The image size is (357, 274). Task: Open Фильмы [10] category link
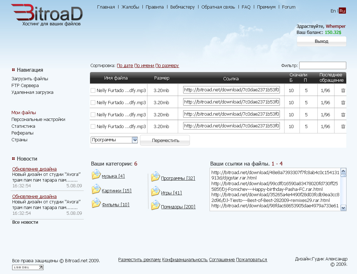(x=115, y=204)
